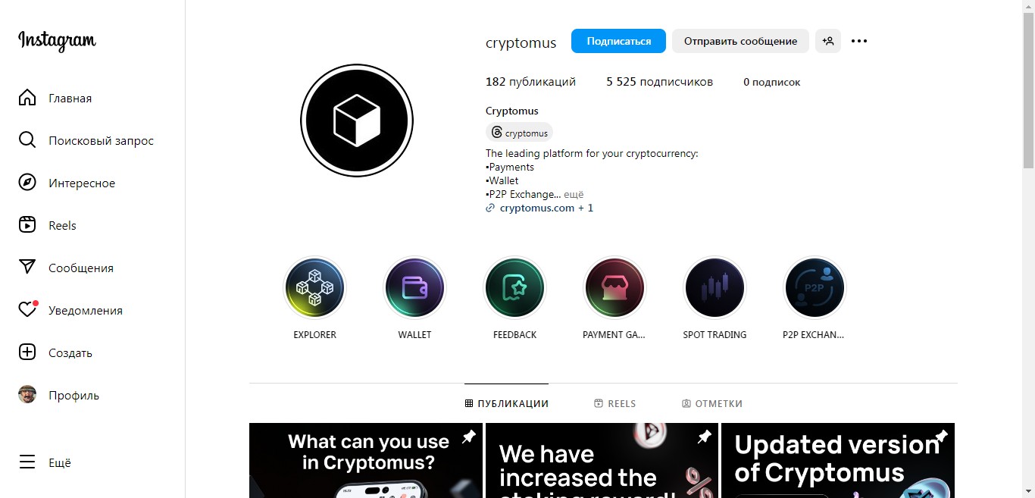Switch to the REELS tab
The height and width of the screenshot is (498, 1035).
point(615,404)
